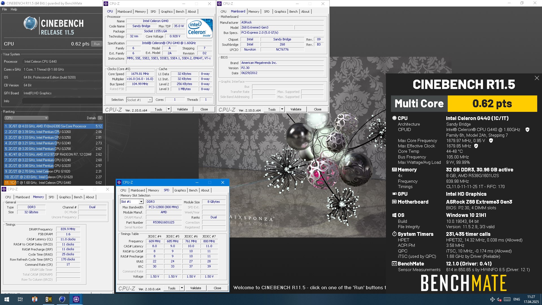Click the Cinebench sphere taskbar icon
Viewport: 542px width, 305px height.
62,299
